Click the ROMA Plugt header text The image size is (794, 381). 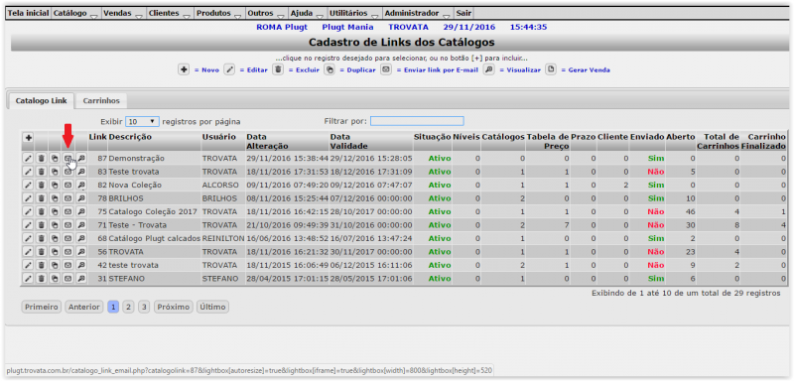pyautogui.click(x=282, y=28)
